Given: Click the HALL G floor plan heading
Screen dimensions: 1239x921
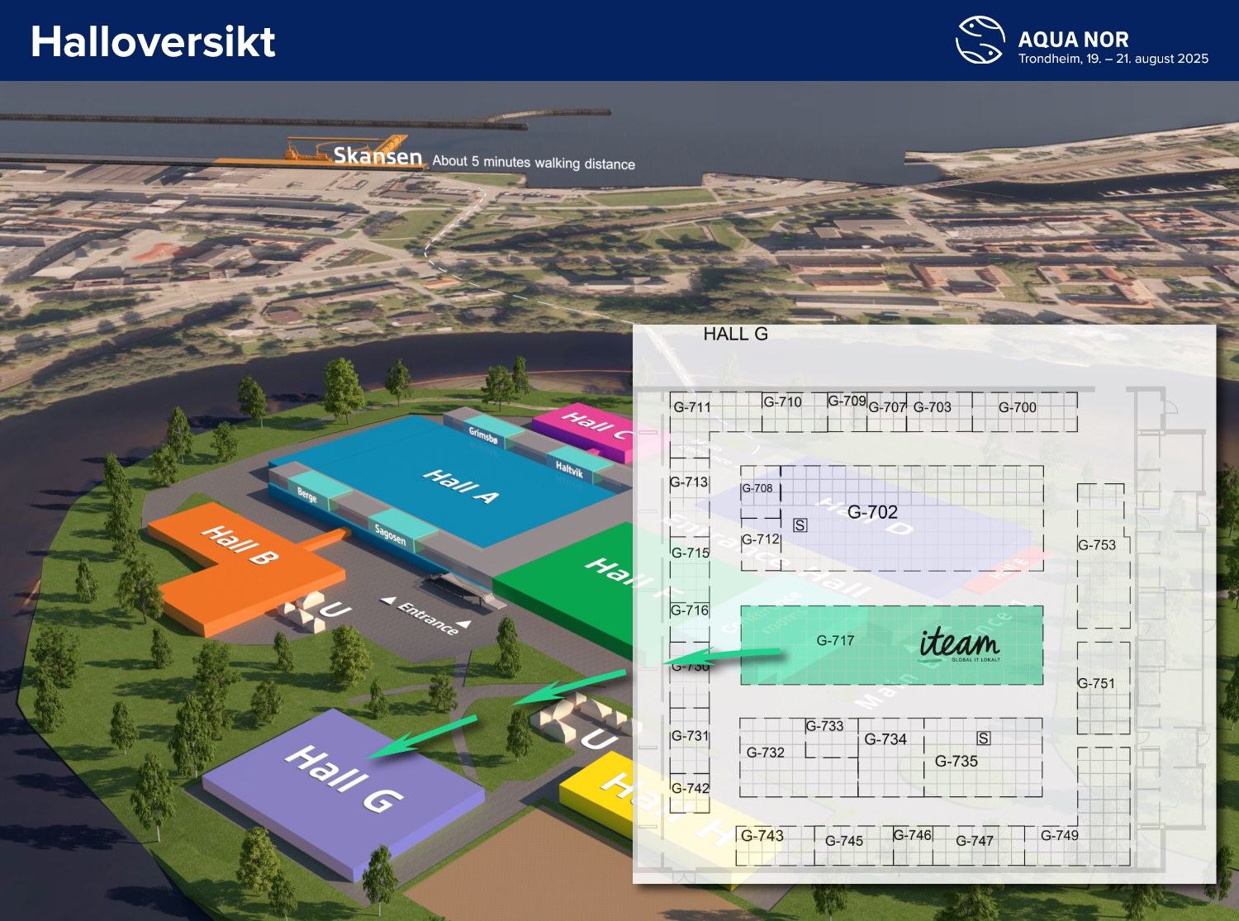Looking at the screenshot, I should pyautogui.click(x=735, y=334).
